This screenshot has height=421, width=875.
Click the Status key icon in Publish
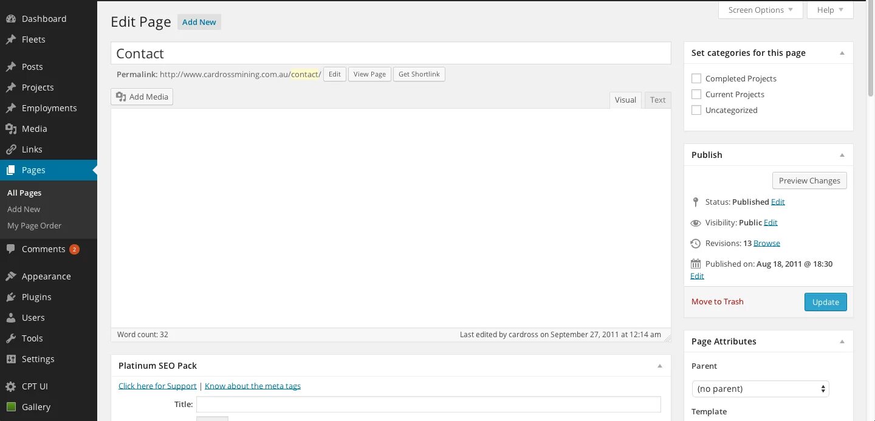click(696, 202)
